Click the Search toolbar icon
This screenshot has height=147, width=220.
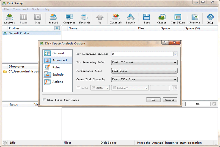pos(130,19)
